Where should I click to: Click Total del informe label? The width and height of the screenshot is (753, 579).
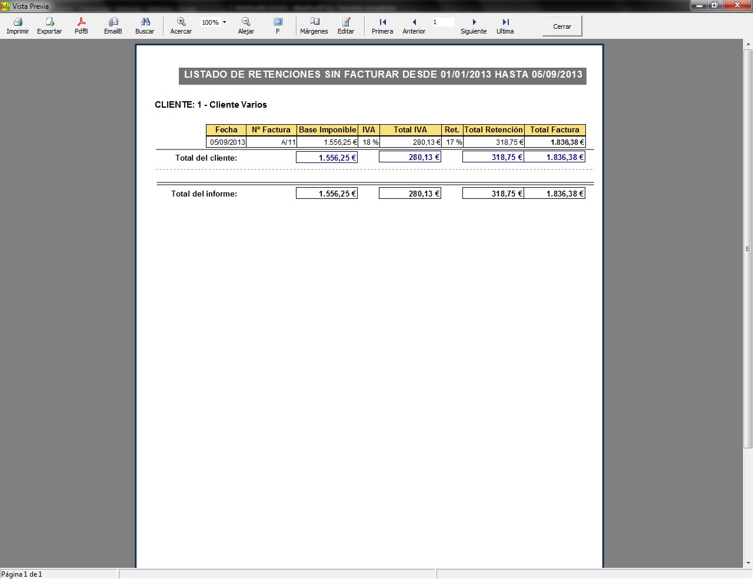pyautogui.click(x=204, y=194)
